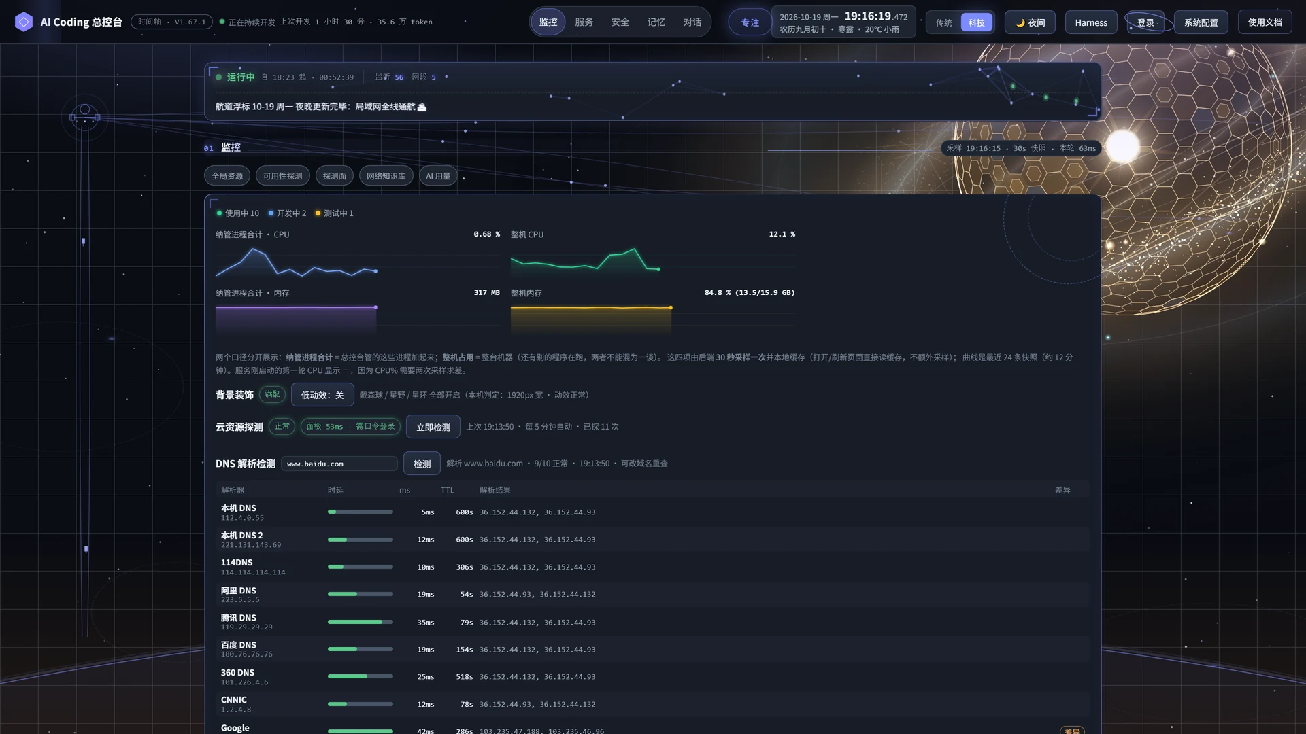This screenshot has width=1306, height=734.
Task: Click the 立即检测 cloud probe button
Action: coord(433,427)
